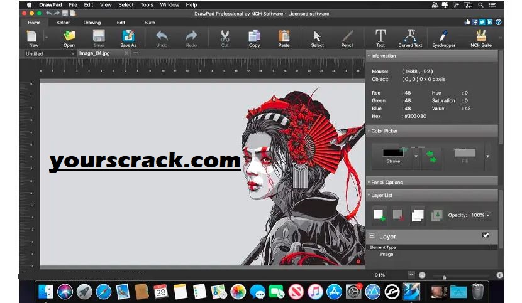Viewport: 522px width, 303px height.
Task: Collapse the Layer List panel
Action: [369, 195]
